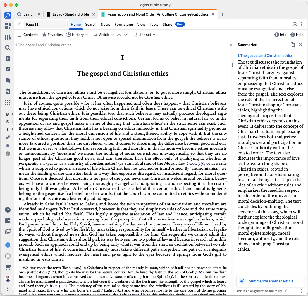Click the shopping cart store icon

click(x=8, y=267)
